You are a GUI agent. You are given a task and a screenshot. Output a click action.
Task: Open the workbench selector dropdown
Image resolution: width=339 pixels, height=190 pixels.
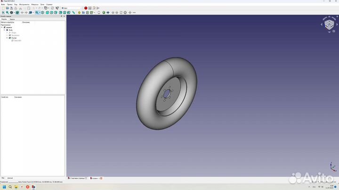(71, 8)
